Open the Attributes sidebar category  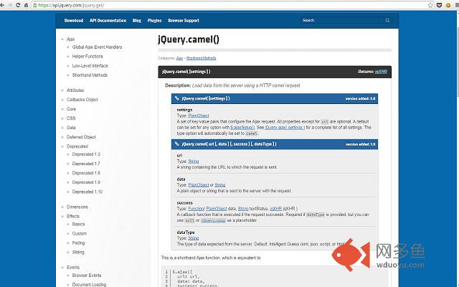[75, 90]
